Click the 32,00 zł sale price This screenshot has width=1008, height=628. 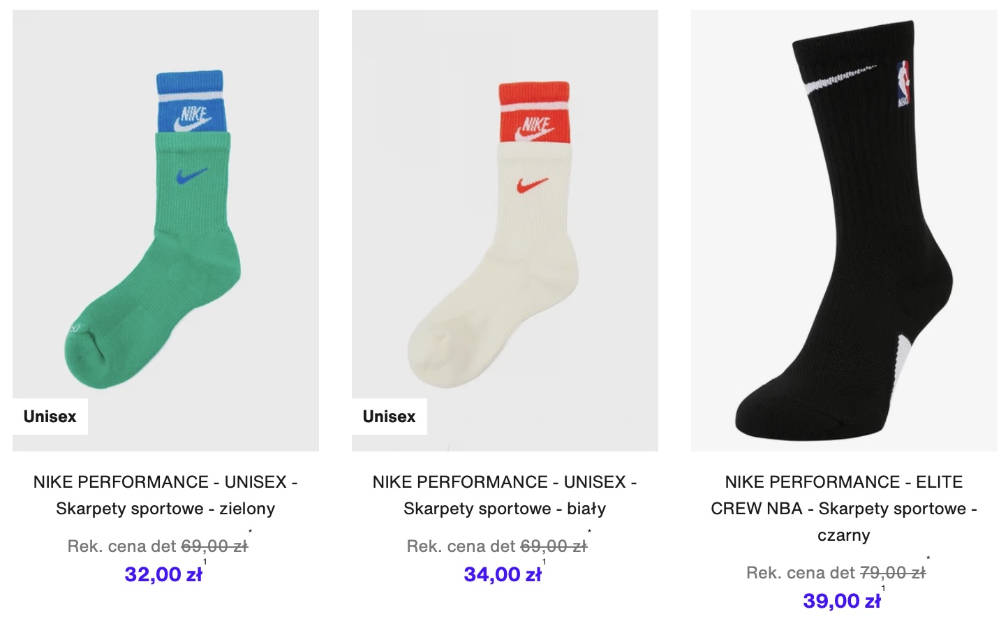pyautogui.click(x=163, y=574)
